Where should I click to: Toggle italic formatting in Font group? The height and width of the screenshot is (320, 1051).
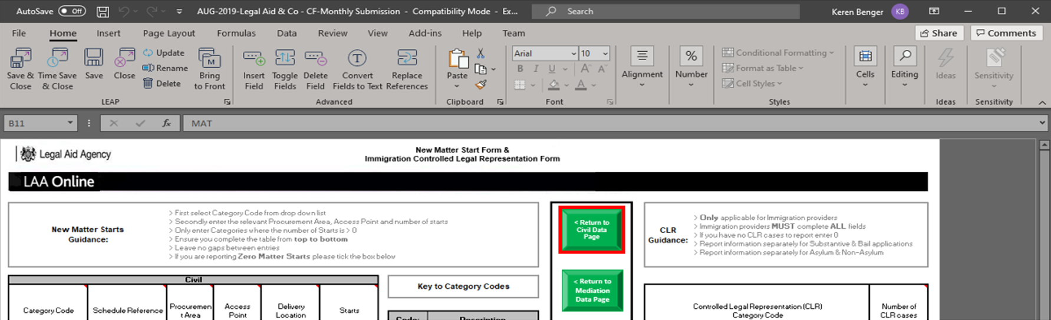[536, 69]
